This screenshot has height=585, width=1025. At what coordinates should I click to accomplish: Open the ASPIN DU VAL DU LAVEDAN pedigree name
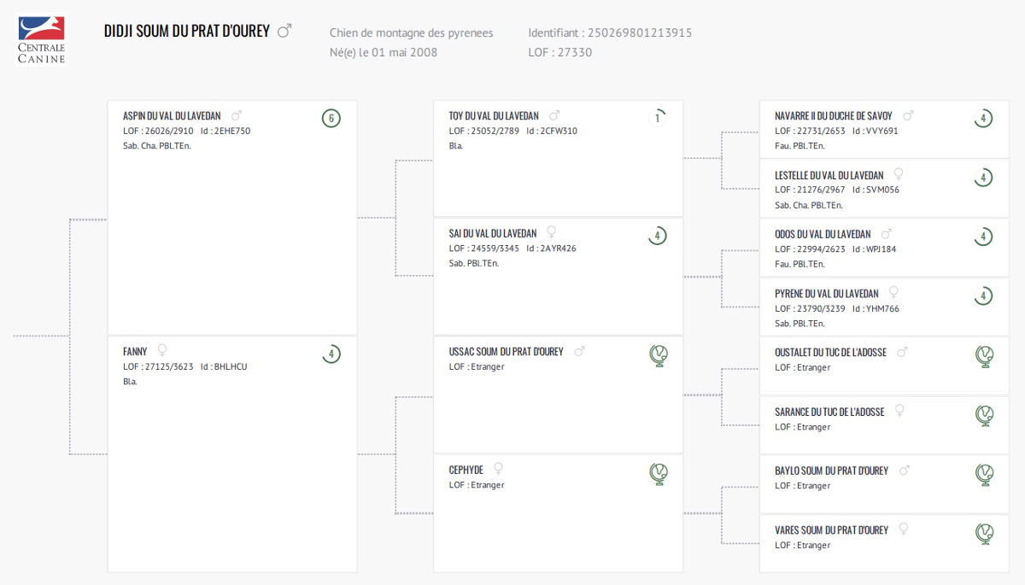tap(172, 116)
